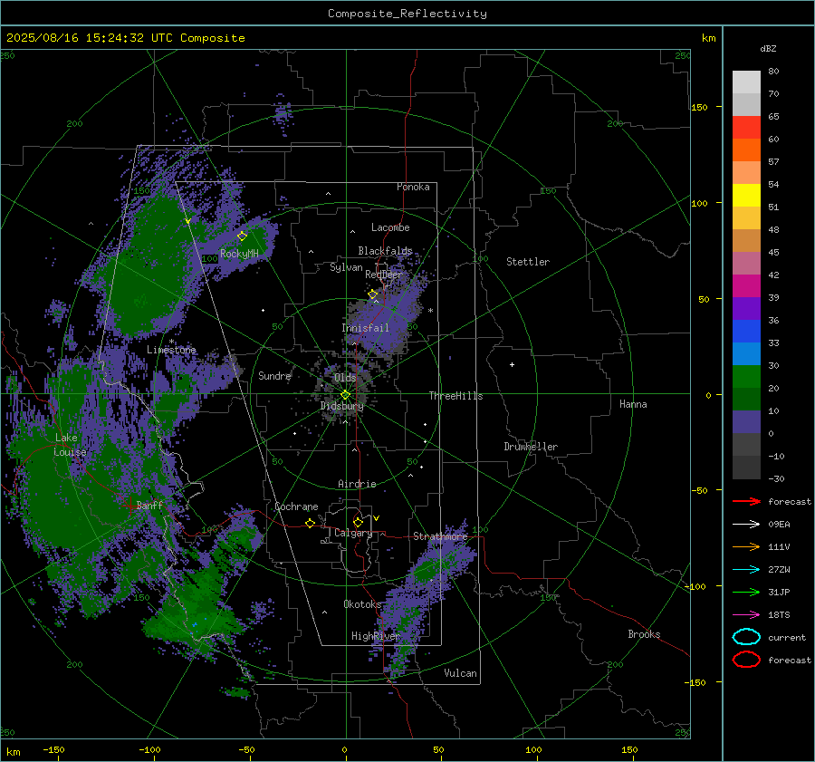815x762 pixels.
Task: Click the white asterisk east of Innisfail
Action: (430, 311)
